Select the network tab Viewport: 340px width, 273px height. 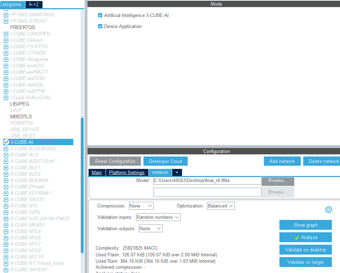pyautogui.click(x=160, y=172)
